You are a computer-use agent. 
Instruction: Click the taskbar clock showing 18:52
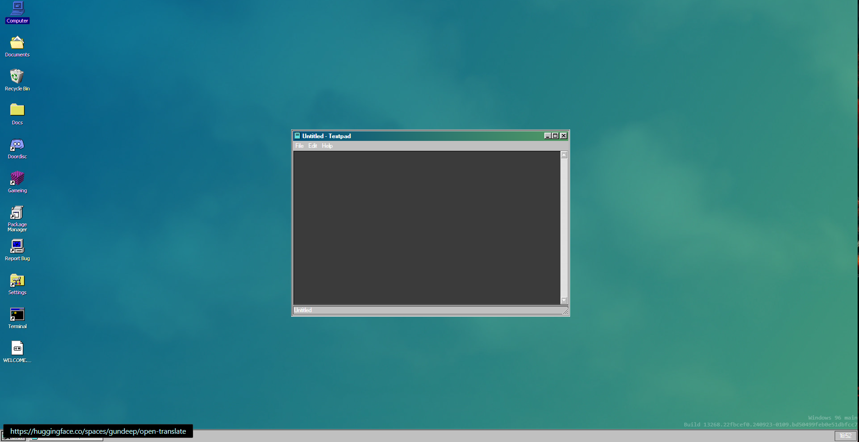tap(845, 436)
